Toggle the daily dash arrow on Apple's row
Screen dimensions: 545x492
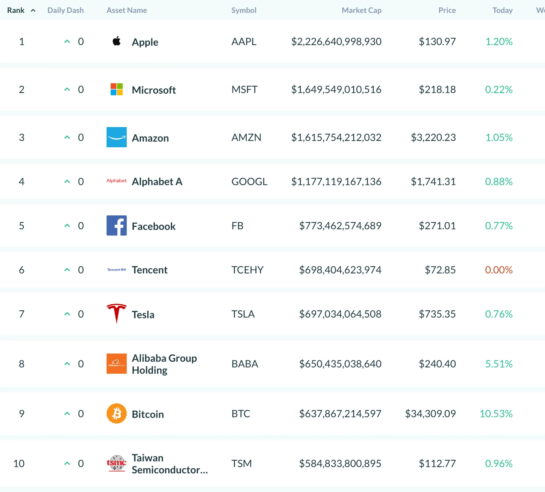[x=67, y=41]
